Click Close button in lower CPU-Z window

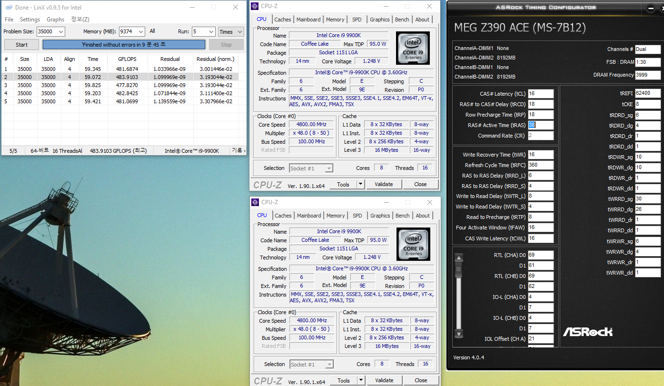coord(421,380)
